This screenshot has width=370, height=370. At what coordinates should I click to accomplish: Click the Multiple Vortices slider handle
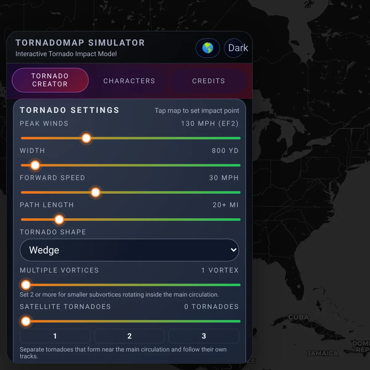pos(26,285)
